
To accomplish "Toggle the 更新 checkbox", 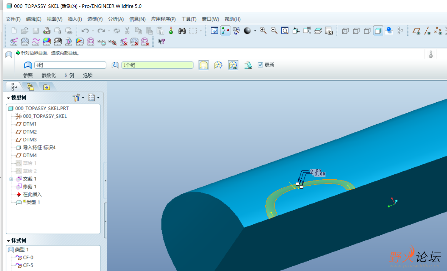I will [260, 65].
